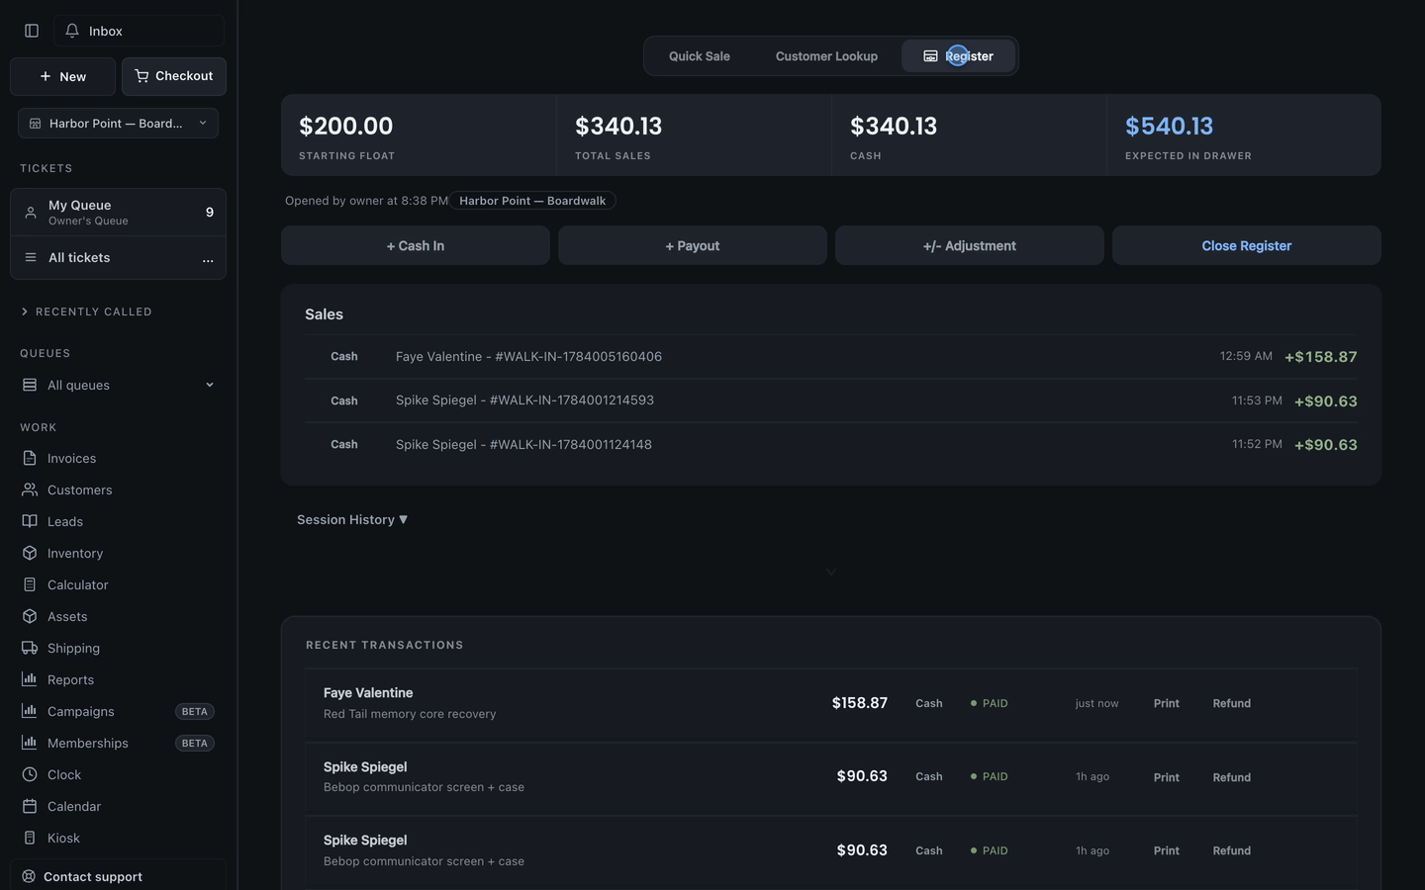Click the Checkout button
The width and height of the screenshot is (1425, 890).
pyautogui.click(x=174, y=76)
